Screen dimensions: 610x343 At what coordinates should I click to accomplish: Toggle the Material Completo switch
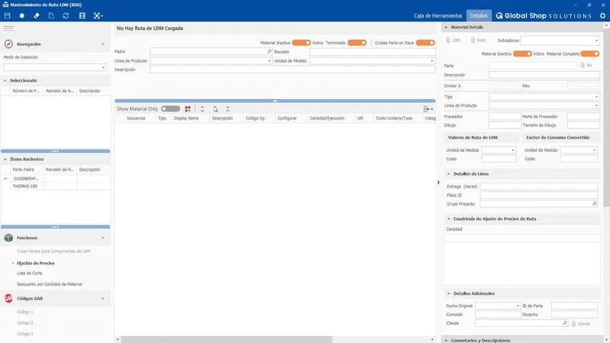[590, 53]
